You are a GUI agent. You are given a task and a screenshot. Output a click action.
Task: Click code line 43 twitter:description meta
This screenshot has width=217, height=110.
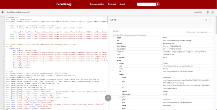tap(56, 104)
